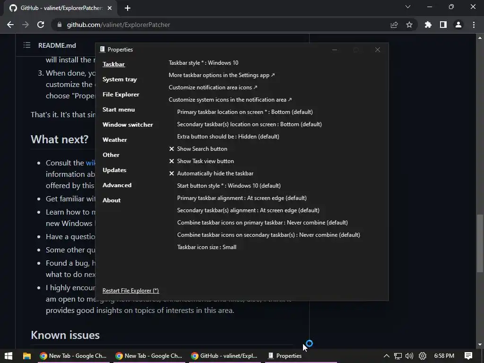
Task: Open Customize system icons in notification area
Action: 230,100
